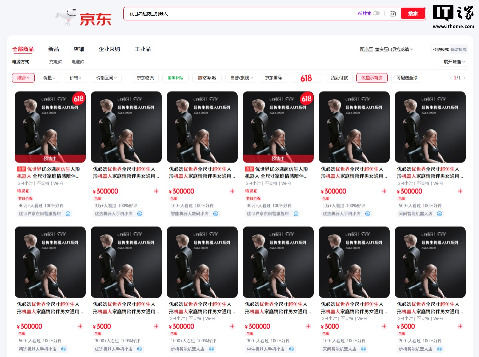Open product image of 30万+人看过 listing
This screenshot has width=479, height=357.
point(278,127)
